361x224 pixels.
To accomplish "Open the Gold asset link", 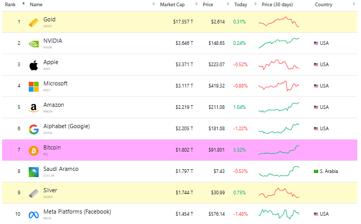I will (49, 19).
